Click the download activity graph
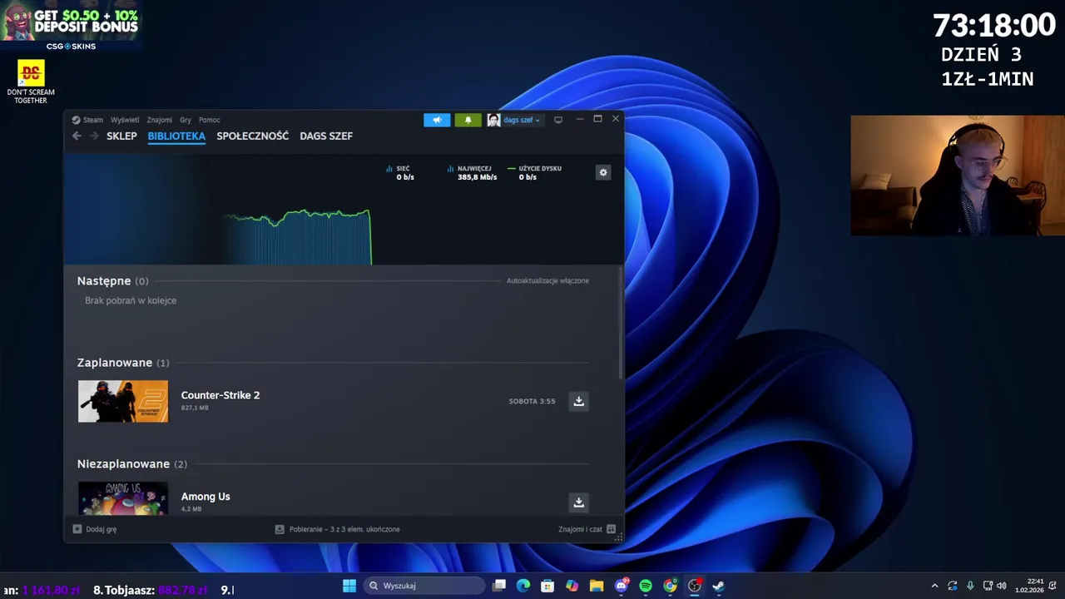Screen dimensions: 1065x599 (297, 237)
